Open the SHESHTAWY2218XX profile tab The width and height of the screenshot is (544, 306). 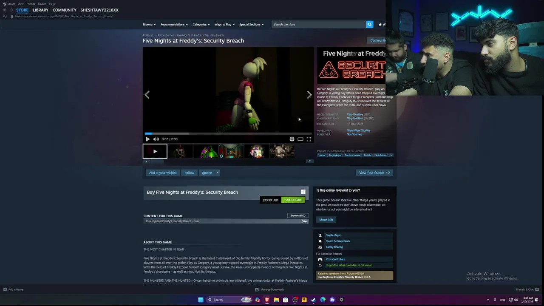(99, 10)
